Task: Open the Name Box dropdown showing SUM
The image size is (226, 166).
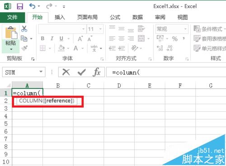Action: tap(41, 72)
